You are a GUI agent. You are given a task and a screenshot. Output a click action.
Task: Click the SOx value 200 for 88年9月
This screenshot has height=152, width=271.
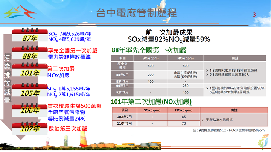pos(151,75)
